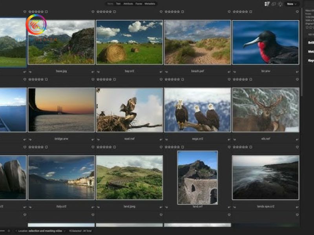Screen dimensions: 314x235
Task: Rotate the three eagles photo clockwise
Action: (x=229, y=139)
